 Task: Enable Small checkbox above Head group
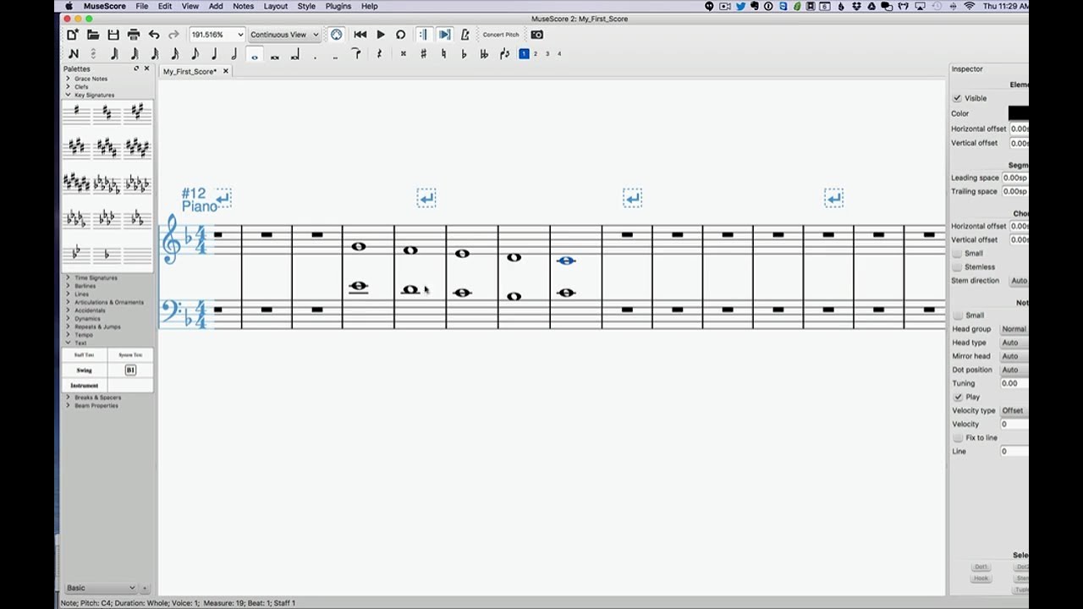pos(957,315)
